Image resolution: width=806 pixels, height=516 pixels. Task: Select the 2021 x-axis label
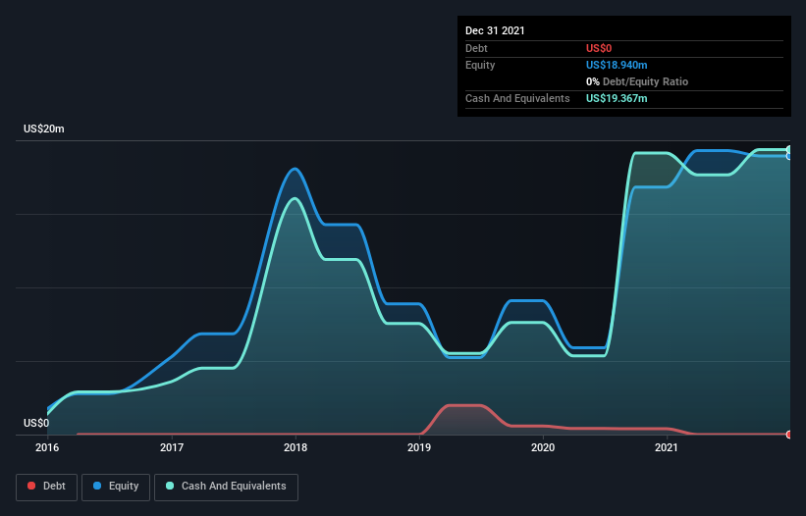(667, 447)
